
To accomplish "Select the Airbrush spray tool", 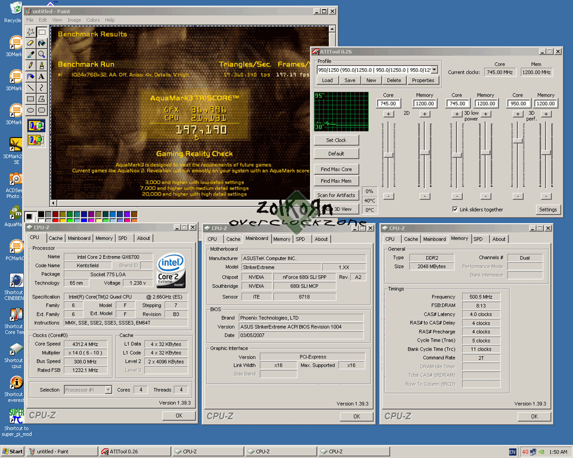I will pyautogui.click(x=31, y=77).
